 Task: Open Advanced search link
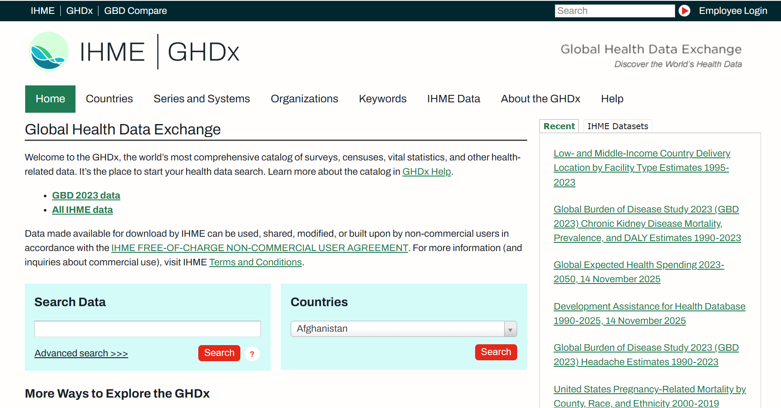[x=81, y=353]
